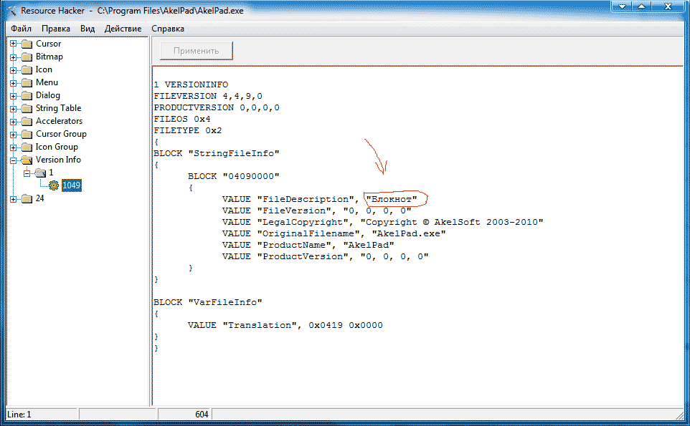Click the open folder icon beside 1
Image resolution: width=690 pixels, height=426 pixels.
40,173
